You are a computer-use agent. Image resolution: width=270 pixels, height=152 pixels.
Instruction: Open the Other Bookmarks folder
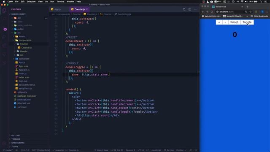tap(259, 16)
